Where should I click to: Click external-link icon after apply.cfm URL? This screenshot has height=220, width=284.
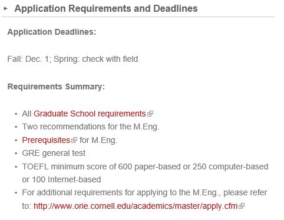coord(242,206)
